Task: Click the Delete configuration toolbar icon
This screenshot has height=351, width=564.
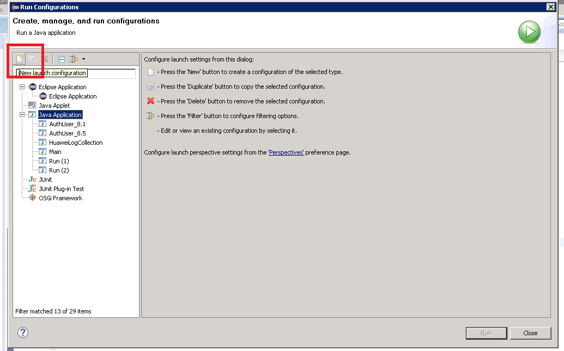Action: click(x=45, y=59)
